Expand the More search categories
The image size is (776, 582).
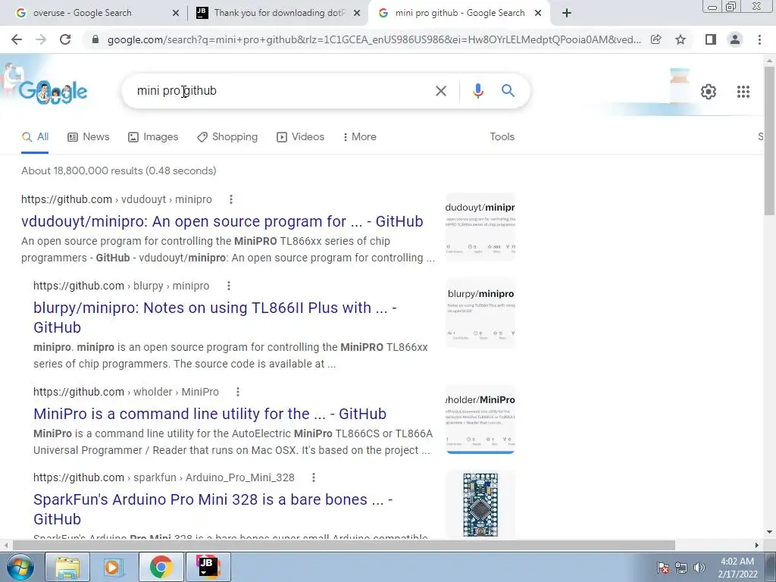pyautogui.click(x=360, y=137)
